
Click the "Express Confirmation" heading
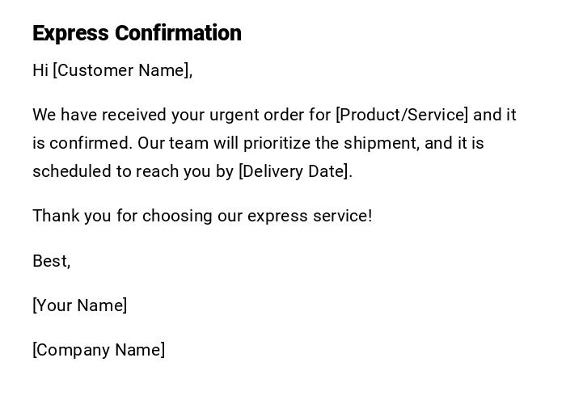pyautogui.click(x=137, y=33)
